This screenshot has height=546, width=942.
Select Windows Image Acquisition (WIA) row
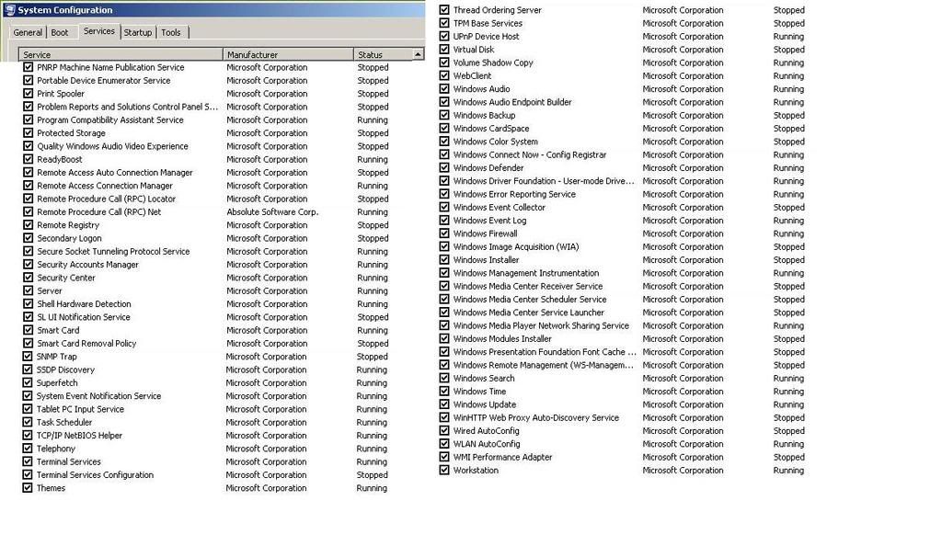622,246
